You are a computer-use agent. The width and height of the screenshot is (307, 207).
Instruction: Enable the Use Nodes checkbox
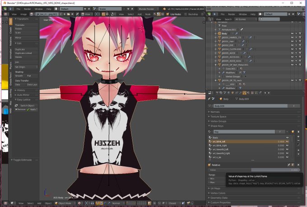click(167, 14)
